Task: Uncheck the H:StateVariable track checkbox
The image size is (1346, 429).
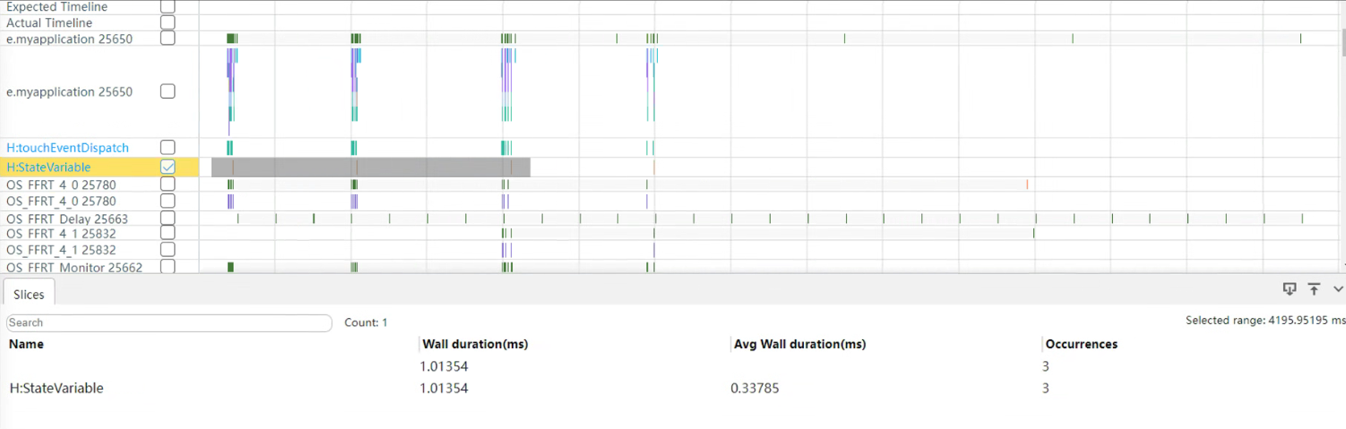Action: (x=168, y=167)
